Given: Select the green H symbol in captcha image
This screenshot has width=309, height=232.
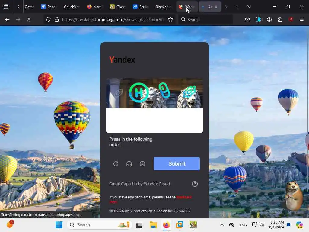Looking at the screenshot, I should tap(139, 92).
